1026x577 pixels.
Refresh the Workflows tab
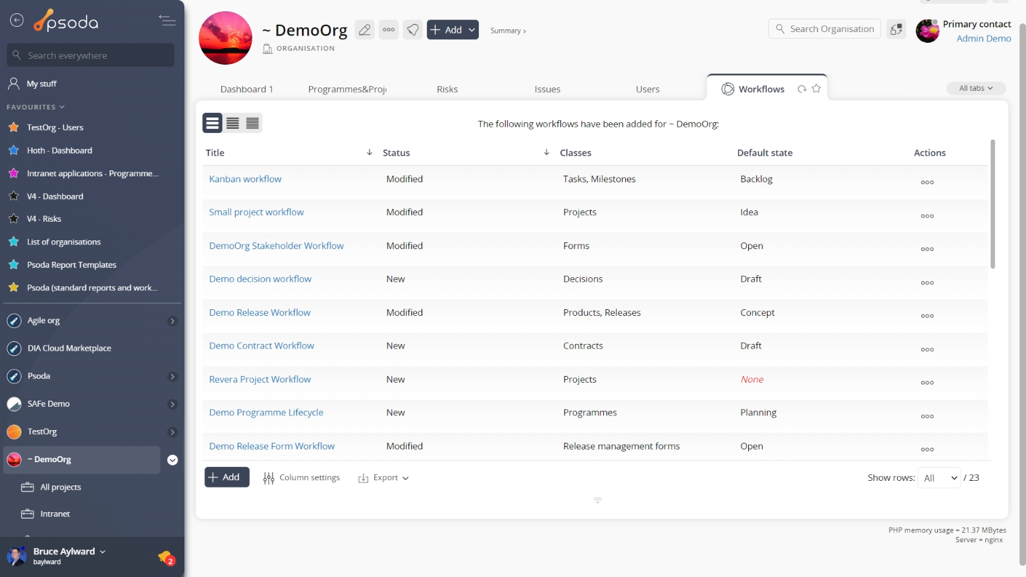(x=802, y=89)
